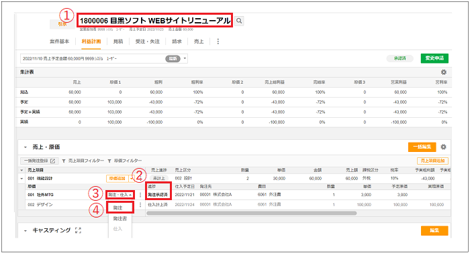The width and height of the screenshot is (470, 253).
Task: Choose 仕入 from the dropdown menu
Action: point(117,229)
